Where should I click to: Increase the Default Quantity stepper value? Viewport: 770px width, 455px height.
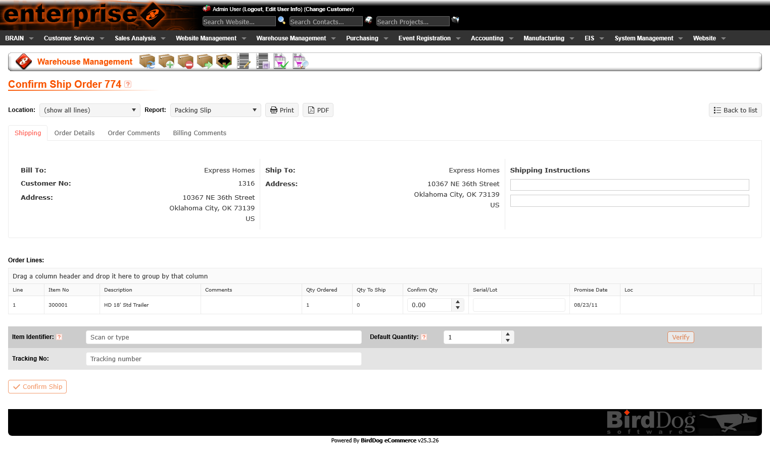coord(508,334)
